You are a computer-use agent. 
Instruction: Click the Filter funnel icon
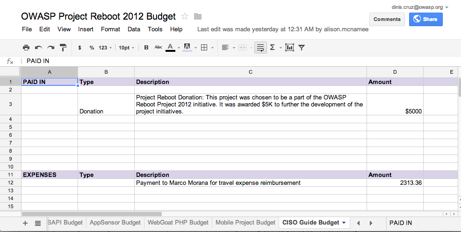pos(302,48)
